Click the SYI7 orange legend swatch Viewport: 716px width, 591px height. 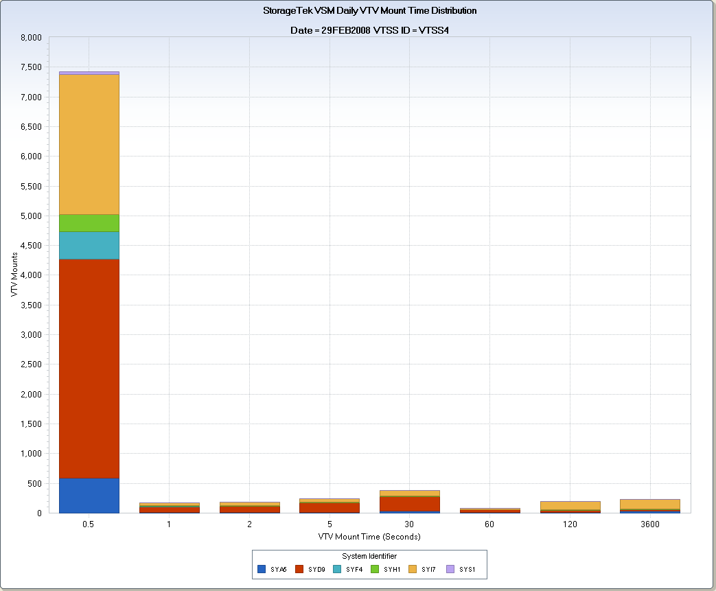coord(413,569)
